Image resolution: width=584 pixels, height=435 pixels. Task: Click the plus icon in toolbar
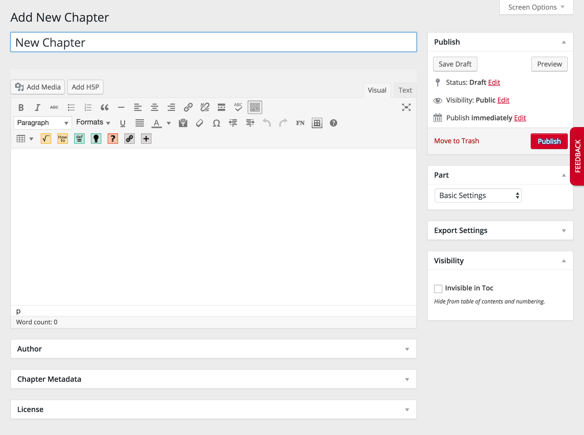tap(146, 139)
